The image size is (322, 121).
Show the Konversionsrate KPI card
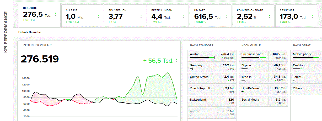tap(253, 16)
